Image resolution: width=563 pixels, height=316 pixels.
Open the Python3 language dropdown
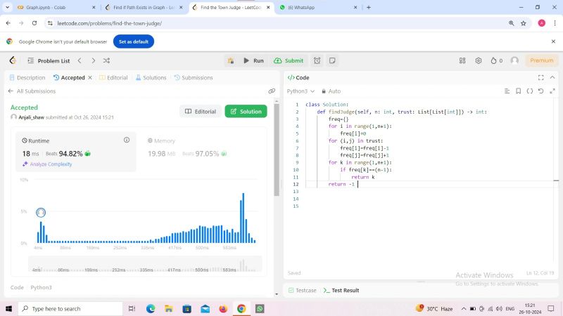301,91
